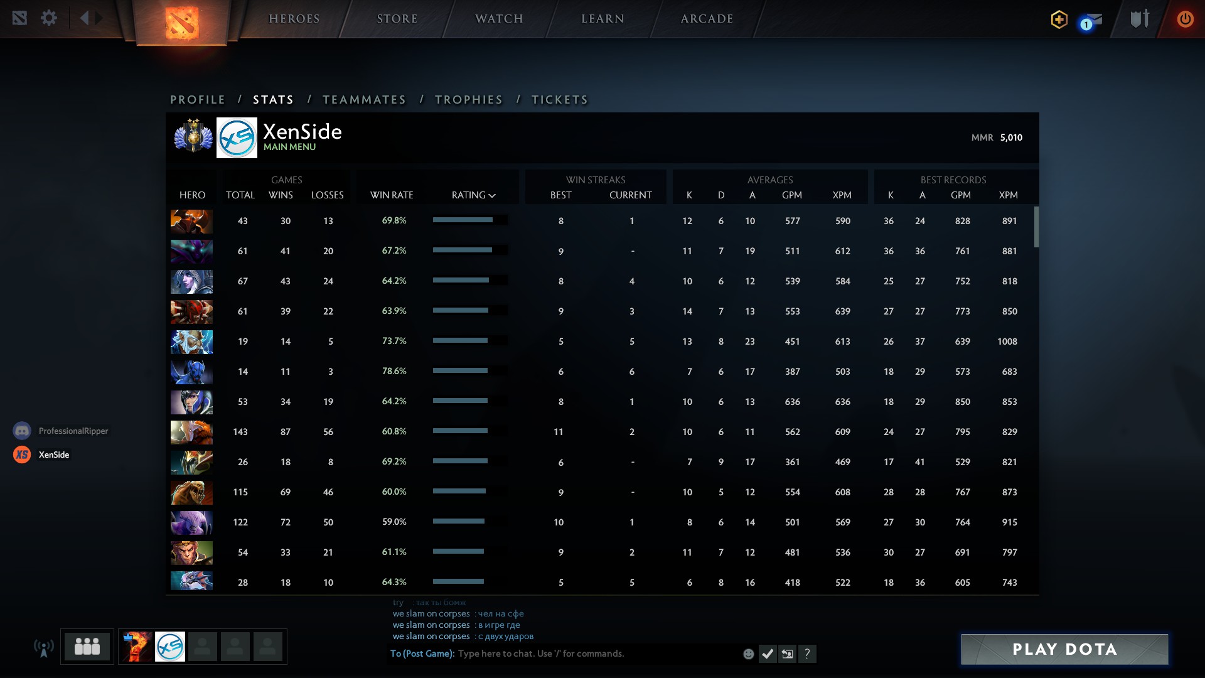Switch to the Teammates tab
The height and width of the screenshot is (678, 1205).
click(x=364, y=100)
